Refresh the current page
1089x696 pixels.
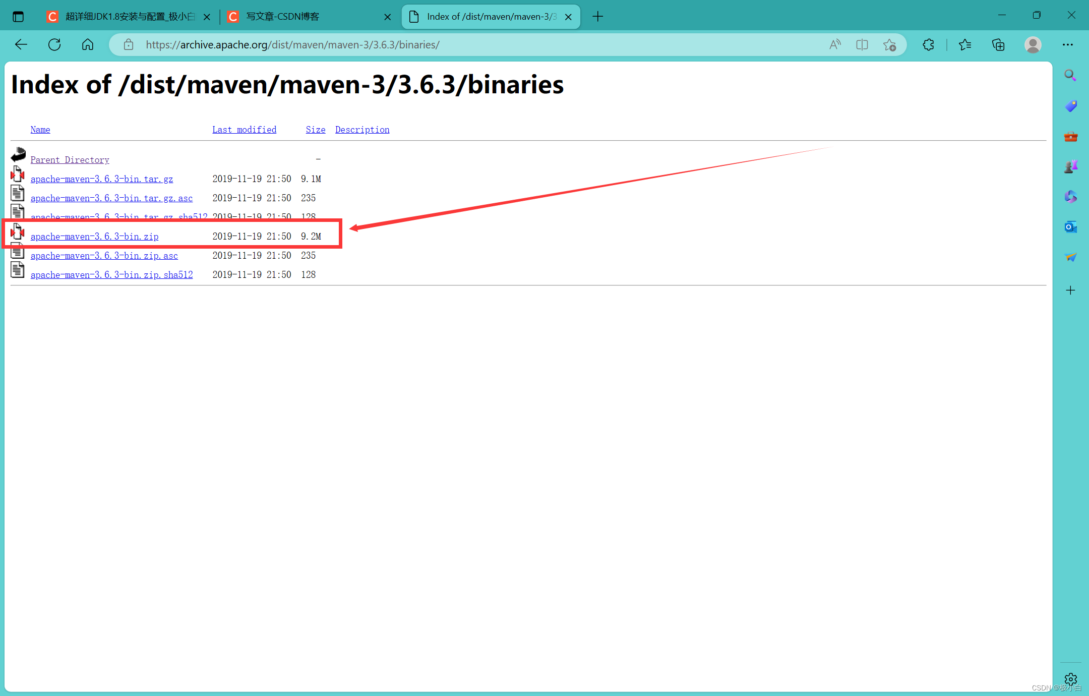point(54,45)
